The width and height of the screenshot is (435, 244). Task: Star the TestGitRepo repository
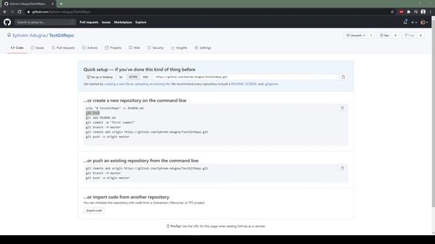pos(385,35)
